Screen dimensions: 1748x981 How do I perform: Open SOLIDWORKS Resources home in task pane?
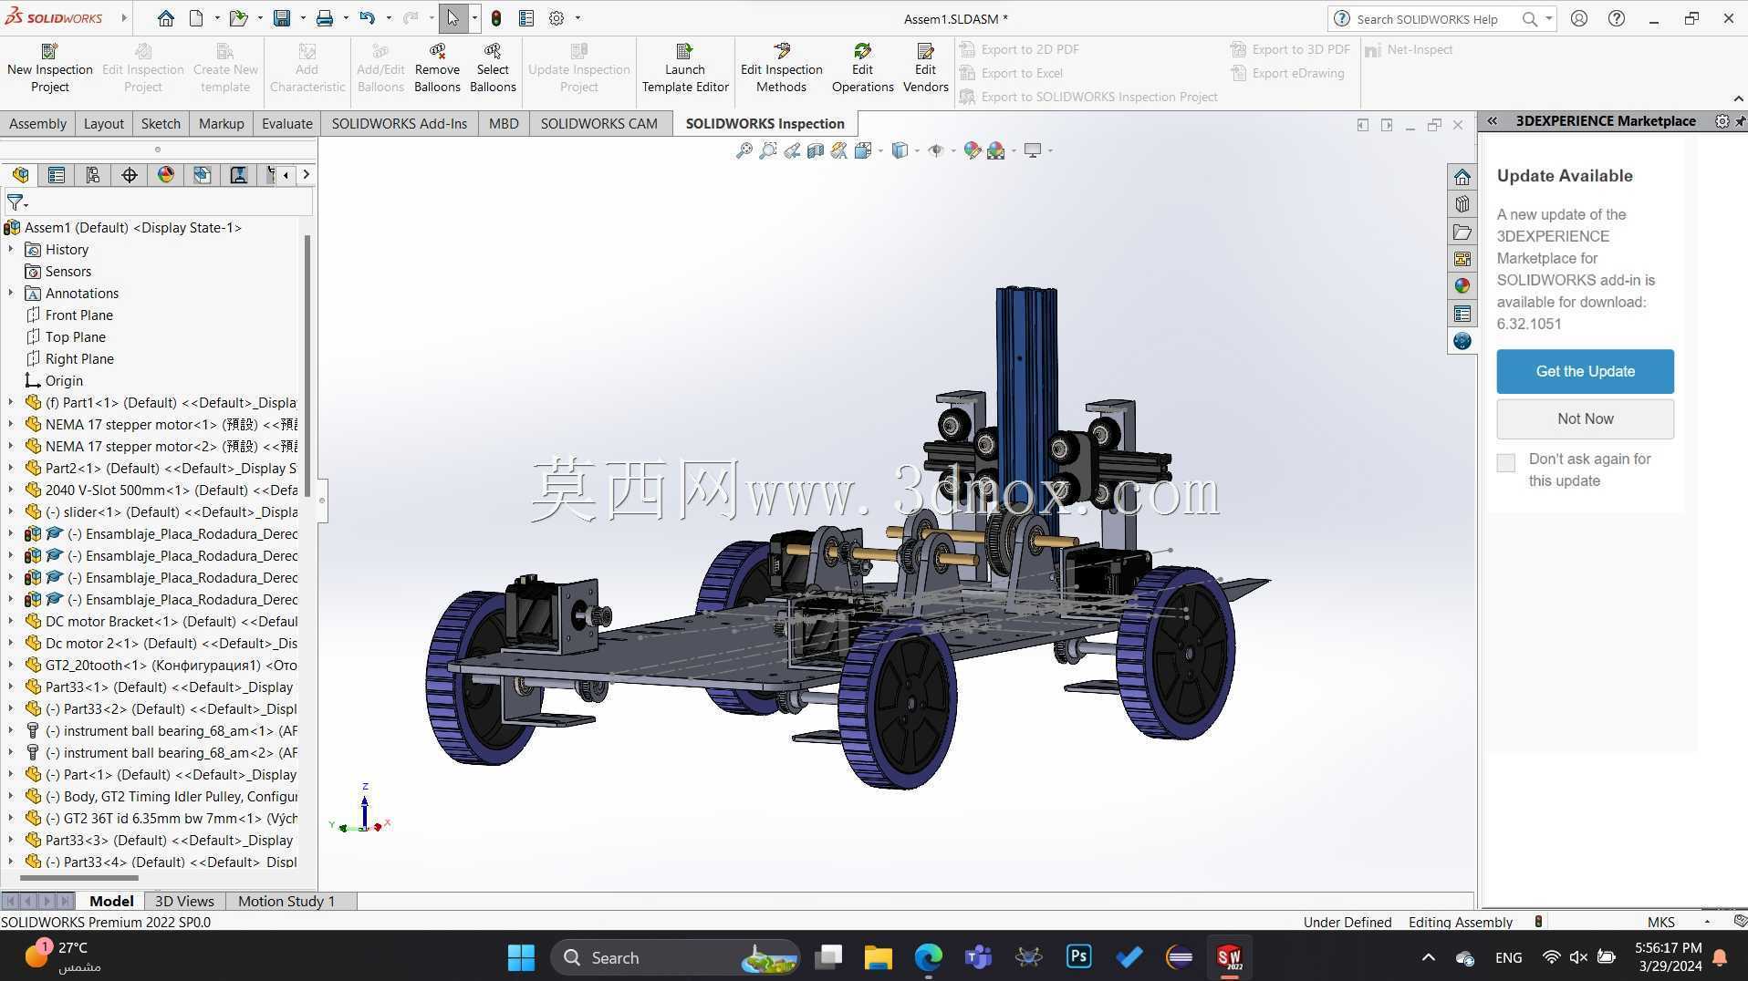pyautogui.click(x=1462, y=177)
